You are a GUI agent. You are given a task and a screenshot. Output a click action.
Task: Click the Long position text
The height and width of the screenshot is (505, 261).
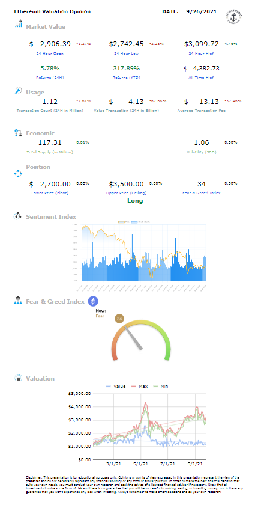(135, 201)
